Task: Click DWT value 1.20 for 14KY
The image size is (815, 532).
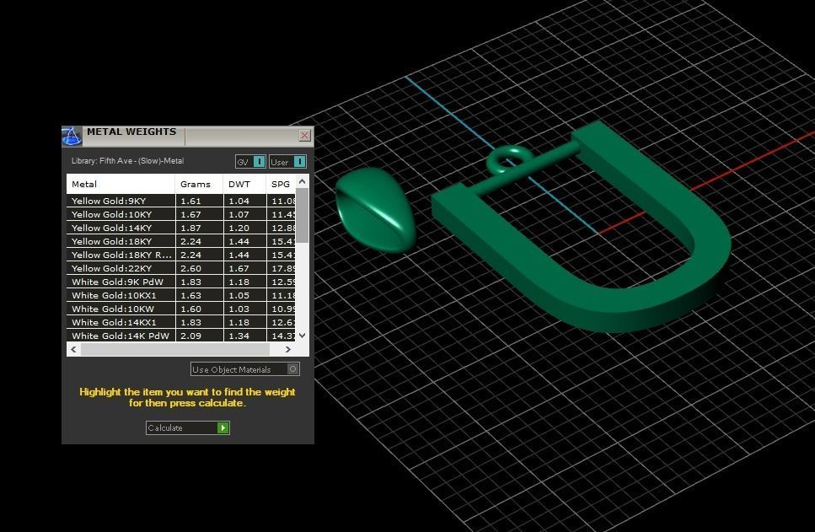Action: tap(239, 228)
